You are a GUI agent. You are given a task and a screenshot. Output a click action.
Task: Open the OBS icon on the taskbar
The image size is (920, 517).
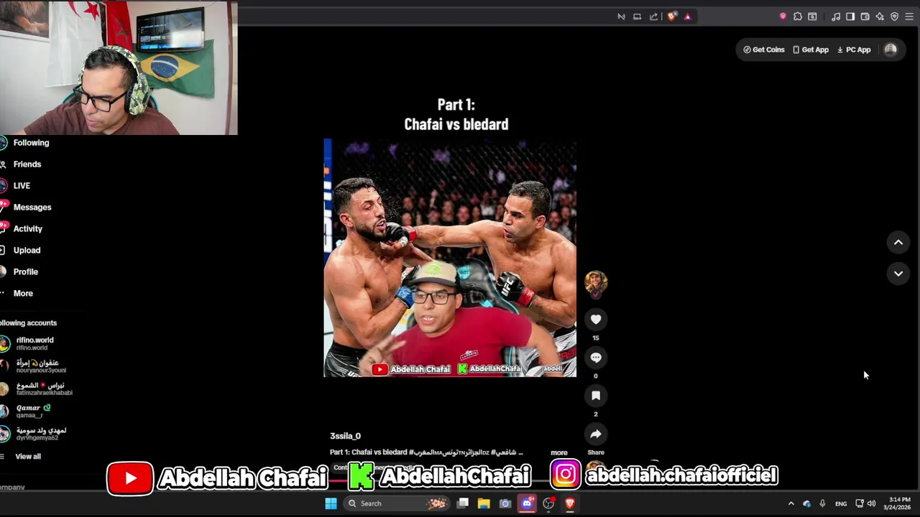pyautogui.click(x=548, y=503)
